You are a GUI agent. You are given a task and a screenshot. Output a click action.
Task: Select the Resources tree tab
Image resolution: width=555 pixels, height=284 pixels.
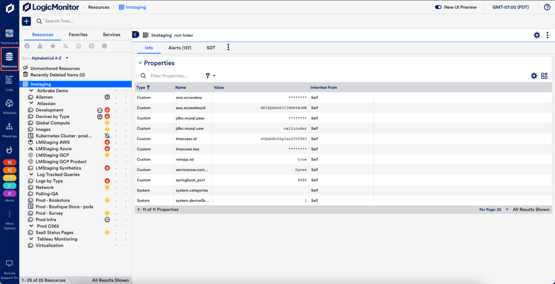pos(43,35)
